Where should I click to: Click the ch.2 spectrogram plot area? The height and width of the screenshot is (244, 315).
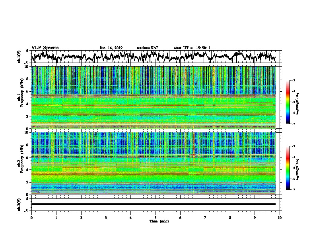153,163
